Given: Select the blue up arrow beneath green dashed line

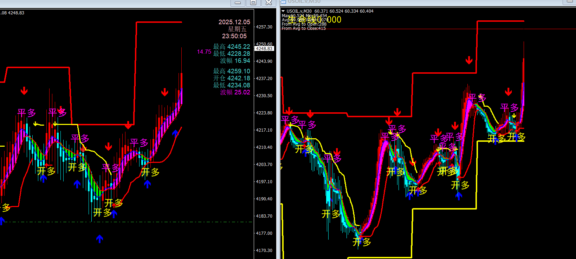Looking at the screenshot, I should [100, 239].
